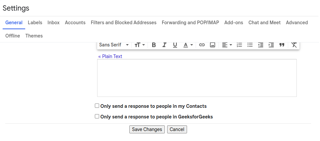
Task: Check response only to GeeksforGeeks people
Action: pyautogui.click(x=97, y=116)
